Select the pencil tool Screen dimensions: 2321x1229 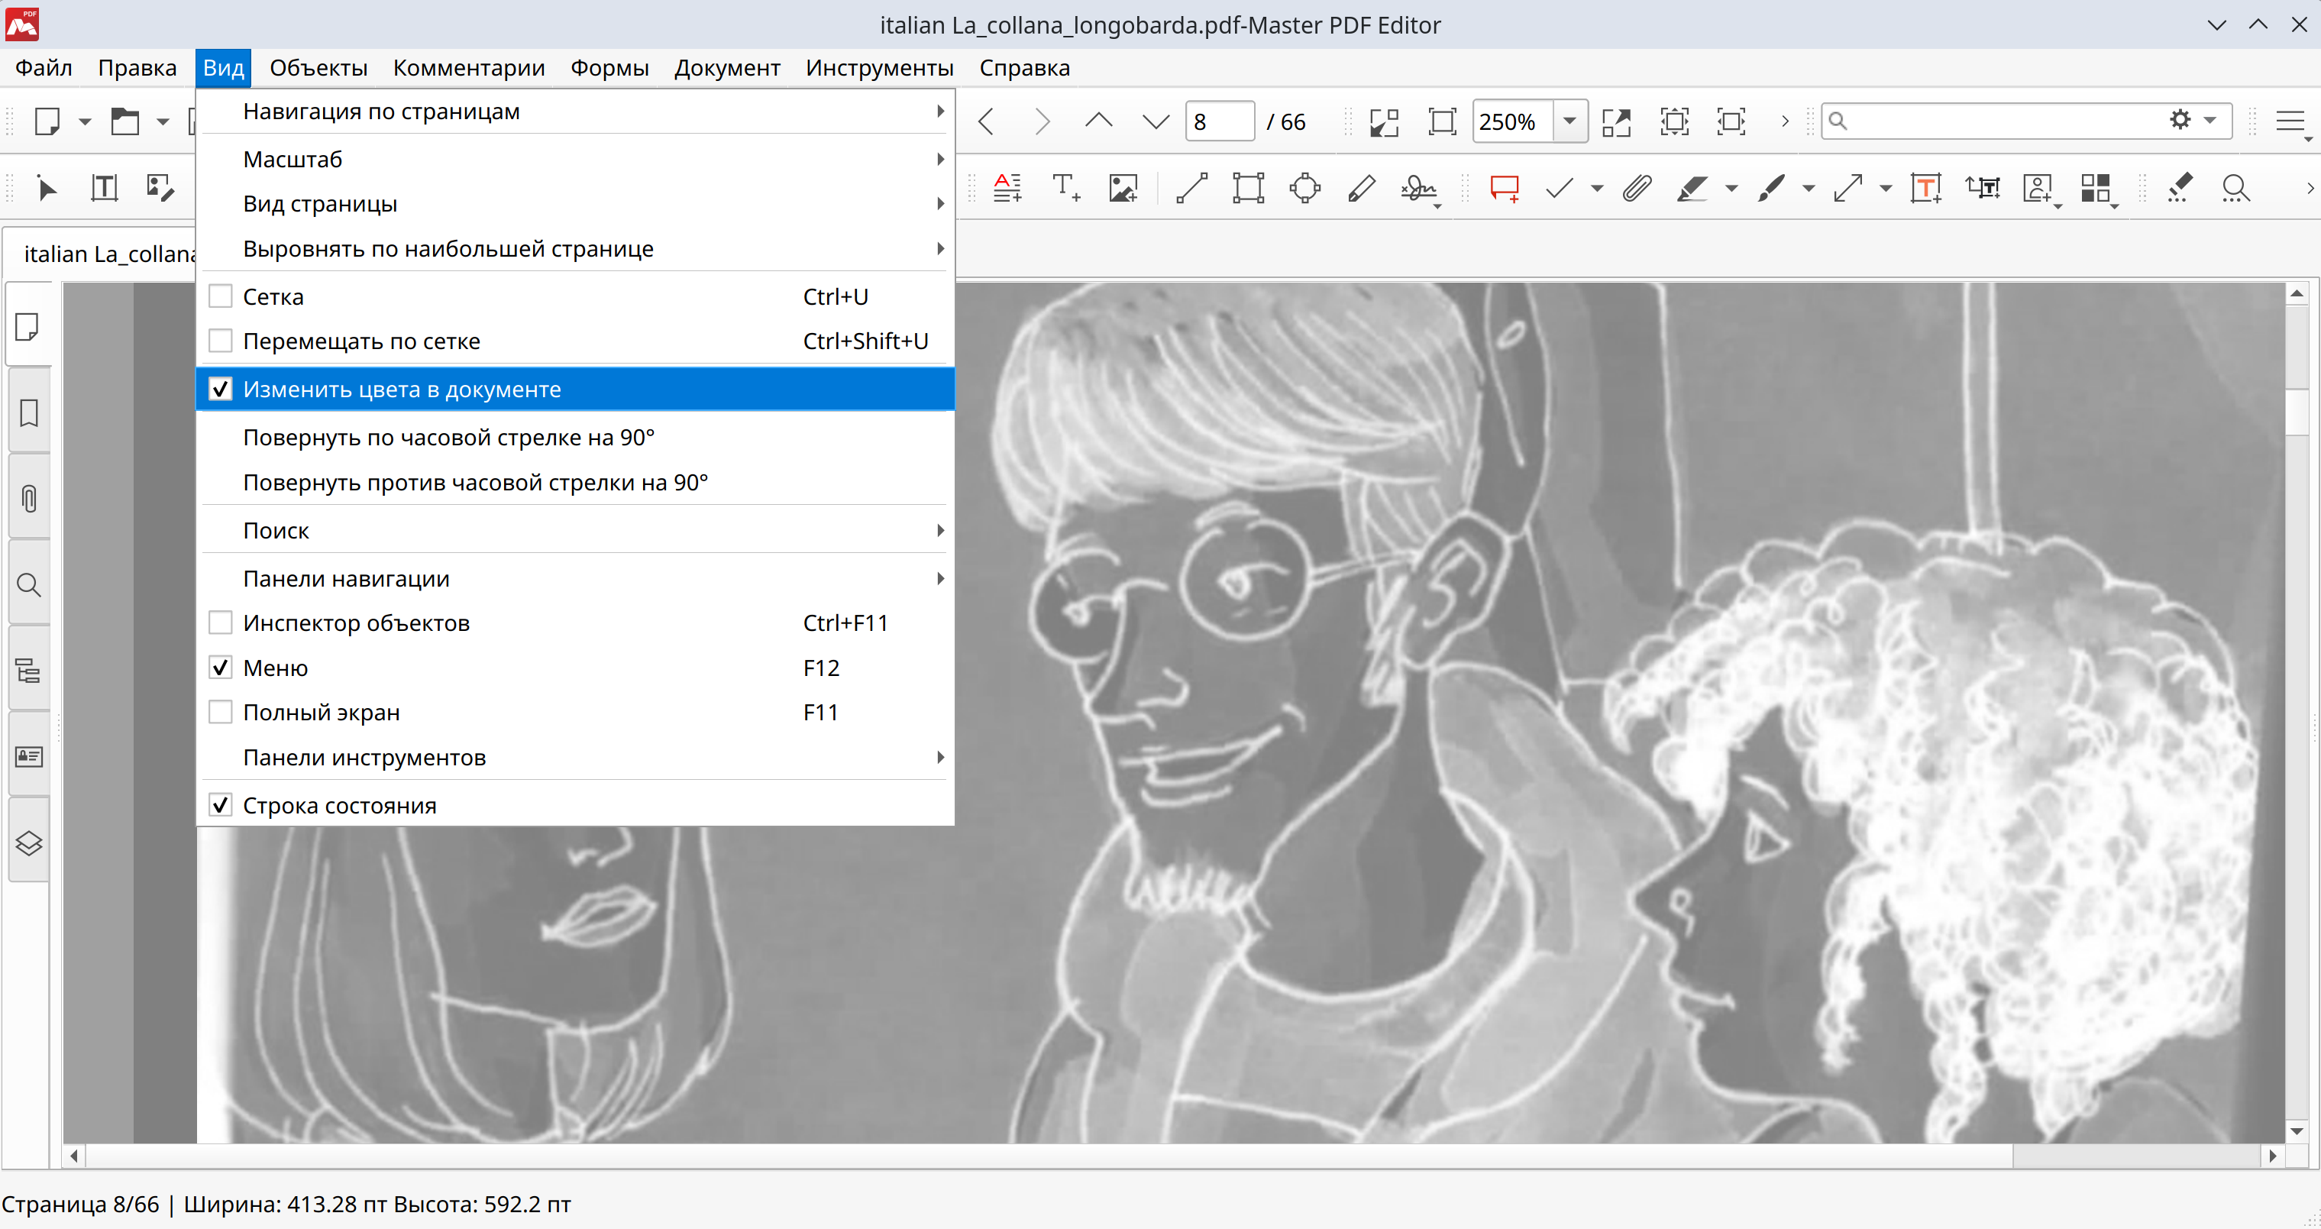[1362, 189]
